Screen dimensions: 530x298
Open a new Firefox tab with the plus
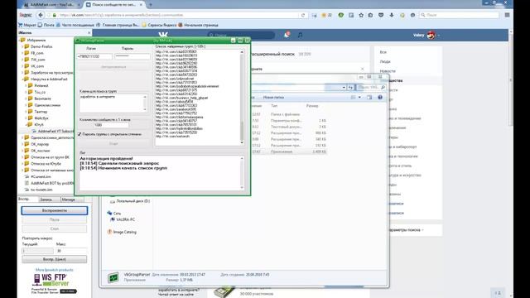click(151, 5)
